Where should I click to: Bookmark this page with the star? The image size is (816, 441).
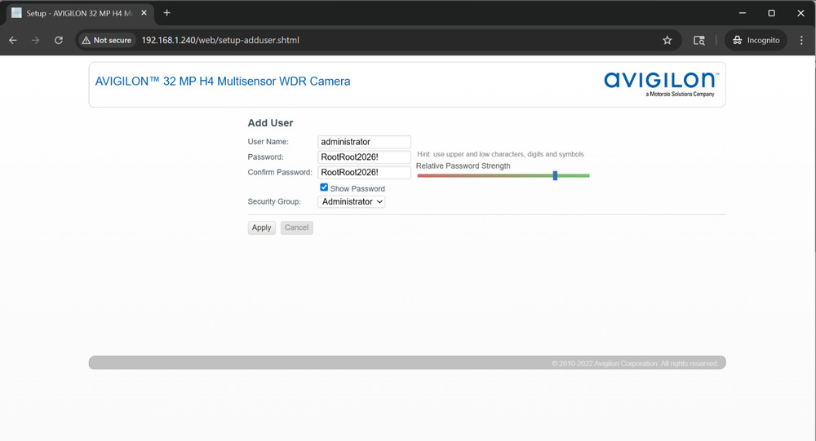pos(667,40)
